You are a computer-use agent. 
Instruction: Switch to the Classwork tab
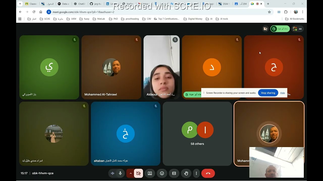point(31,4)
